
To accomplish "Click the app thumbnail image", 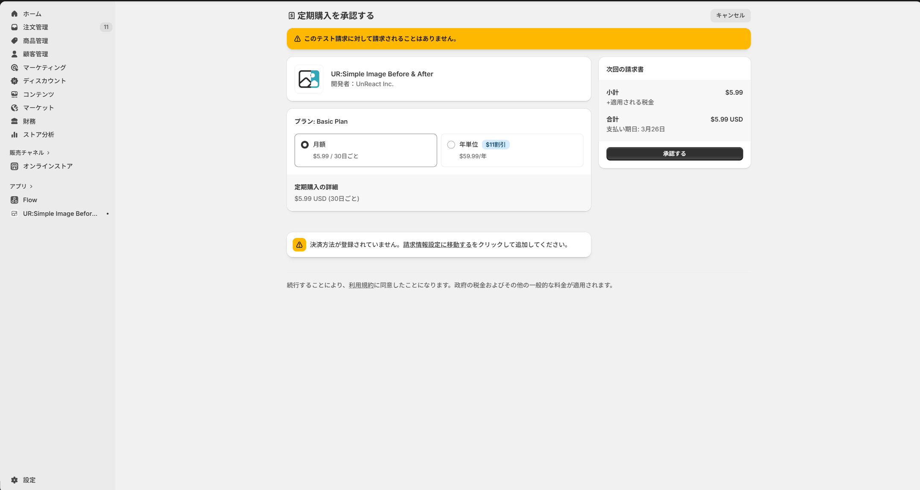I will [308, 79].
